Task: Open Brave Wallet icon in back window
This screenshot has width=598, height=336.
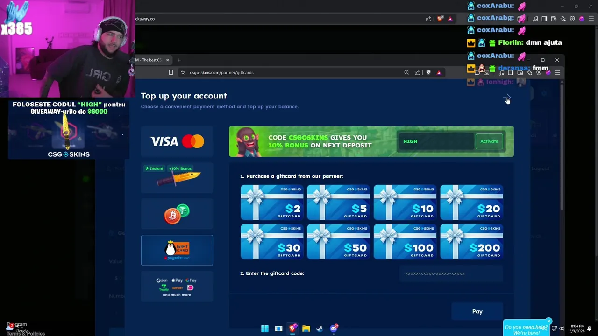Action: (554, 19)
